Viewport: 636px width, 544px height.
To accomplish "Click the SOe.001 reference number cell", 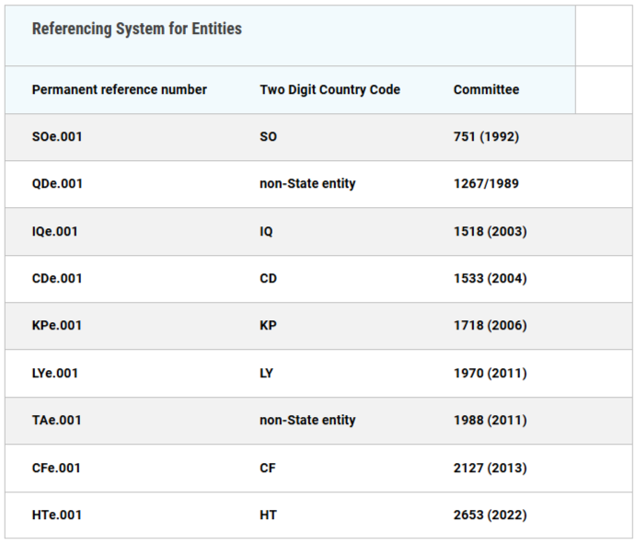I will point(57,137).
